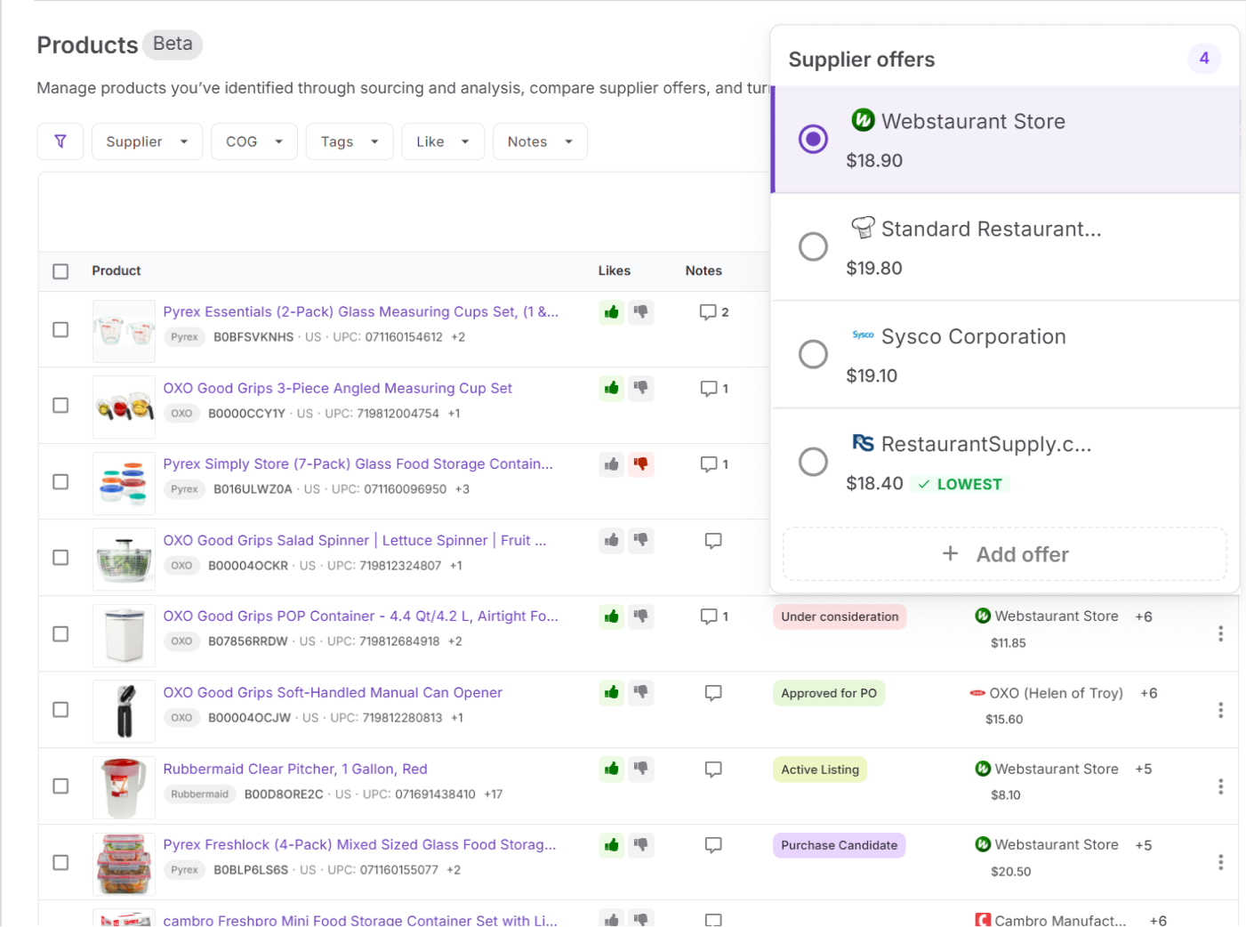Open the OXO Good Grips Salad Spinner link
The width and height of the screenshot is (1246, 927).
pos(354,540)
